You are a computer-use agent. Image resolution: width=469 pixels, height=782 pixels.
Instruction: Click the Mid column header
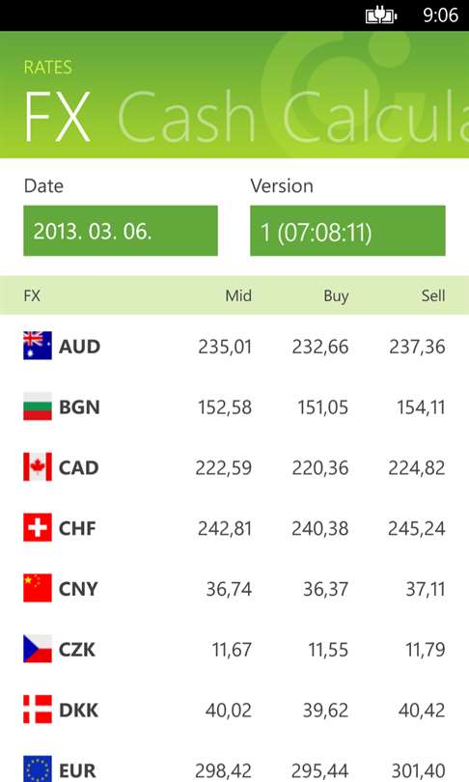click(238, 295)
